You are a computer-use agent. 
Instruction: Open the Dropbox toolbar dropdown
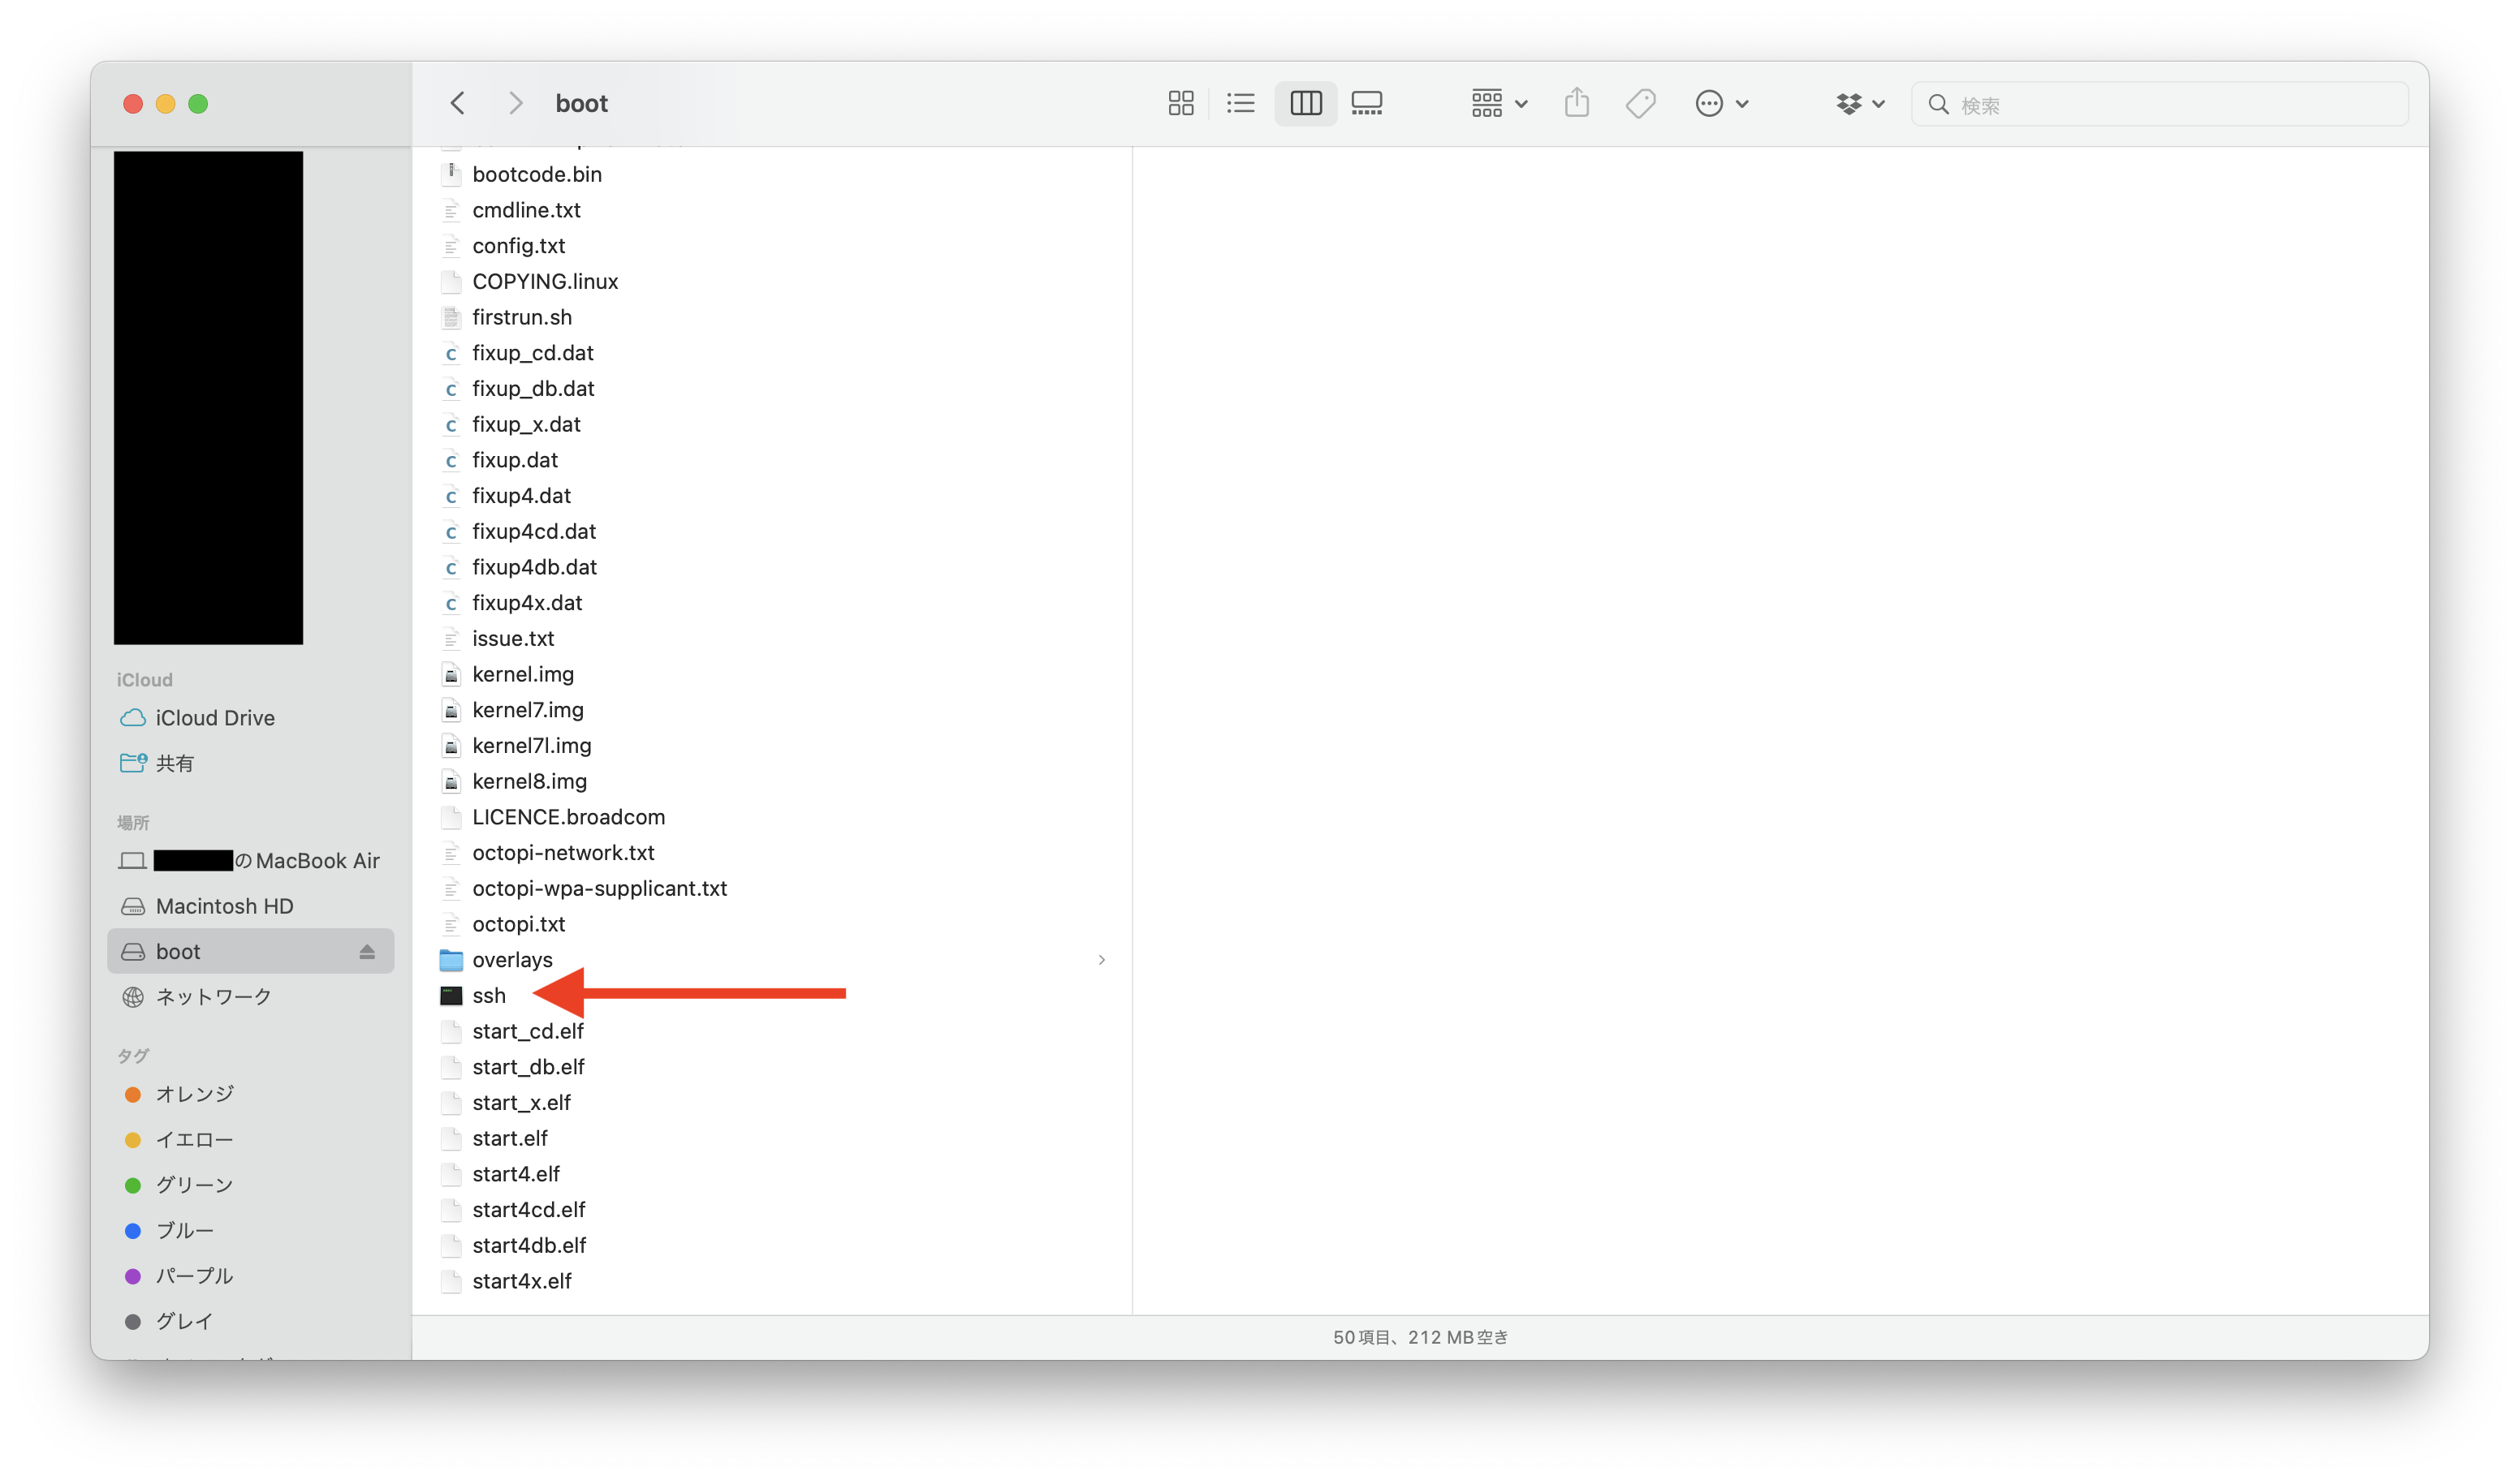[x=1860, y=103]
